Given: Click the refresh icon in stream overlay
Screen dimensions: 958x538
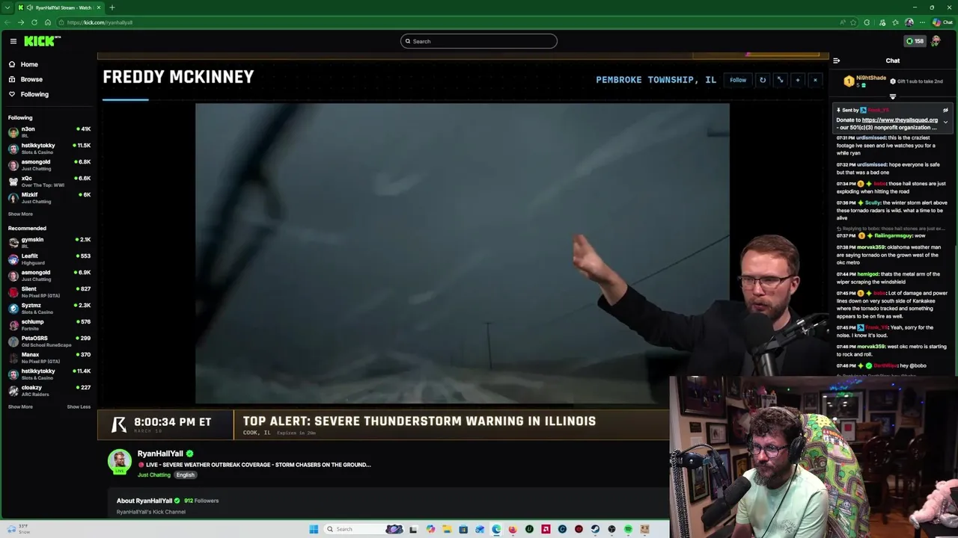Looking at the screenshot, I should (x=763, y=80).
